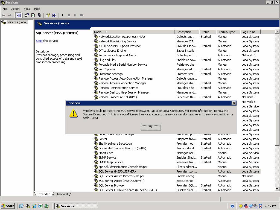Image resolution: width=280 pixels, height=210 pixels.
Task: Refresh the services list via toolbar icon
Action: click(33, 15)
